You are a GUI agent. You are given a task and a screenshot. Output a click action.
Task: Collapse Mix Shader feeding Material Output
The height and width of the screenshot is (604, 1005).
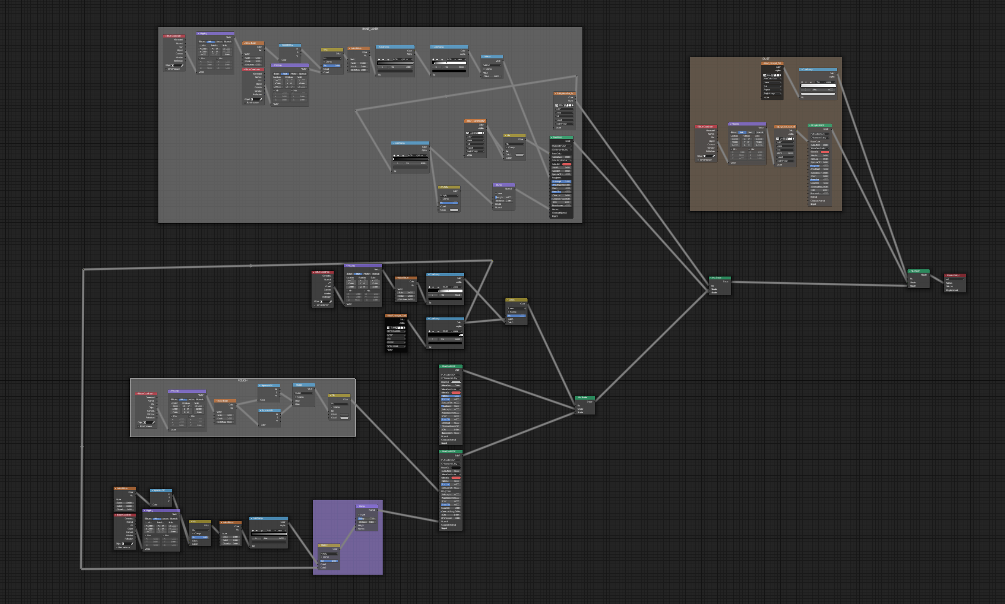pyautogui.click(x=910, y=271)
